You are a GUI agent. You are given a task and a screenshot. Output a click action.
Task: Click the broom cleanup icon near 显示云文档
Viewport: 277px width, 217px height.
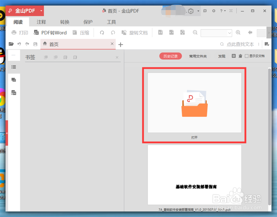pyautogui.click(x=240, y=56)
